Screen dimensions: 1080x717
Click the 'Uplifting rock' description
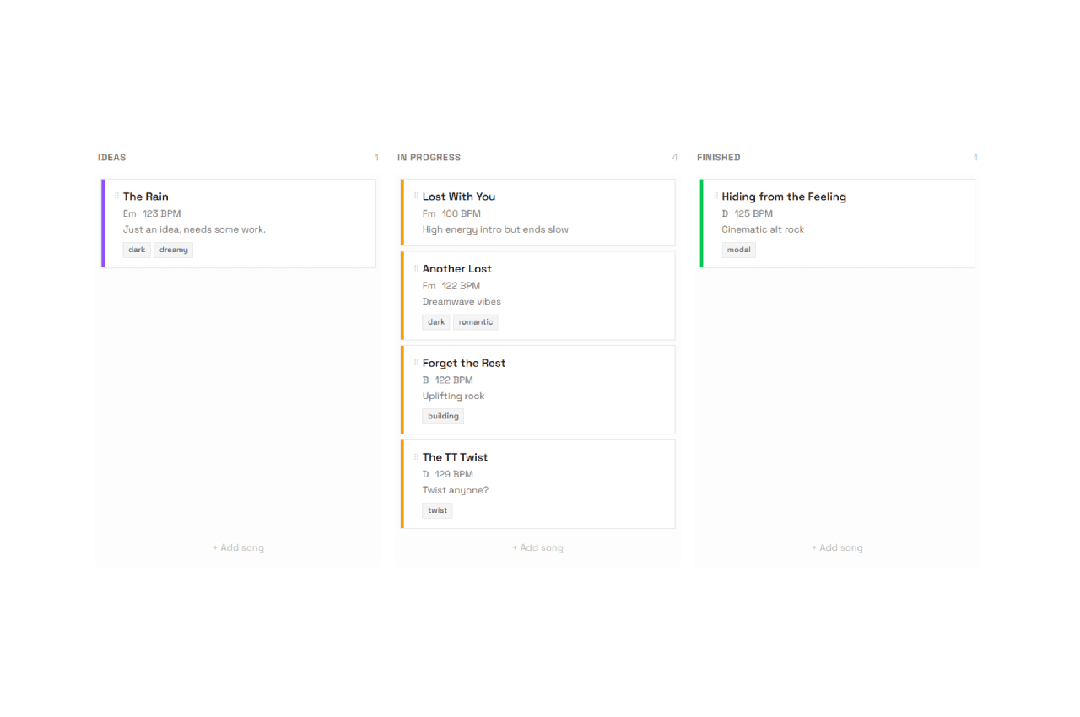tap(454, 396)
